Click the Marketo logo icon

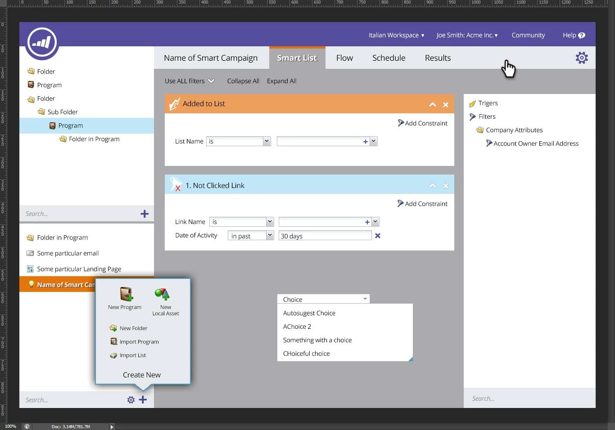[x=42, y=43]
